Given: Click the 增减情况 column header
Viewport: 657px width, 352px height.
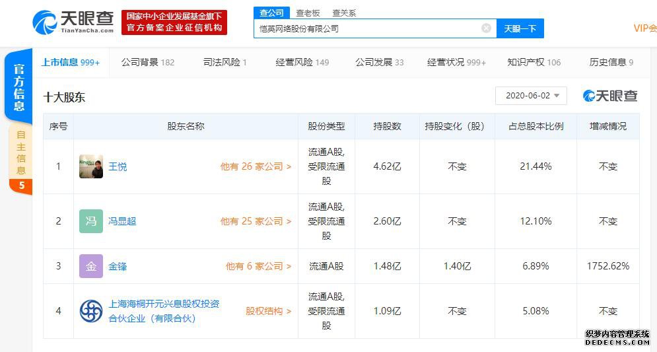Looking at the screenshot, I should pos(608,126).
